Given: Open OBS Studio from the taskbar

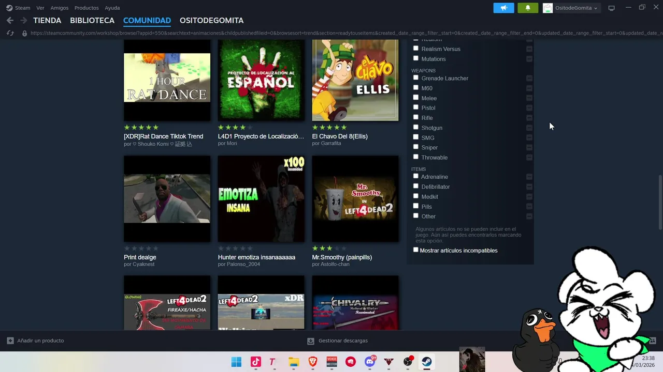Looking at the screenshot, I should [408, 362].
